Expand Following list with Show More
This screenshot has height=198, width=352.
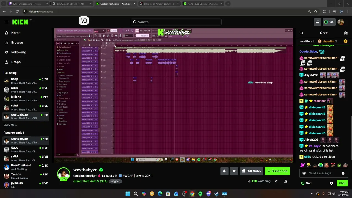coord(10,125)
